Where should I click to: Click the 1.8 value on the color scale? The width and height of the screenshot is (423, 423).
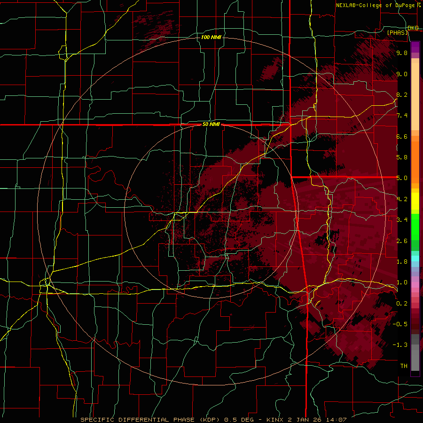[402, 262]
